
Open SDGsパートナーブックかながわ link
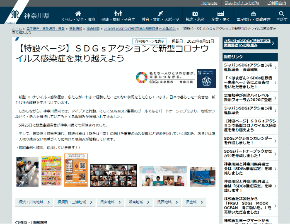[250, 154]
